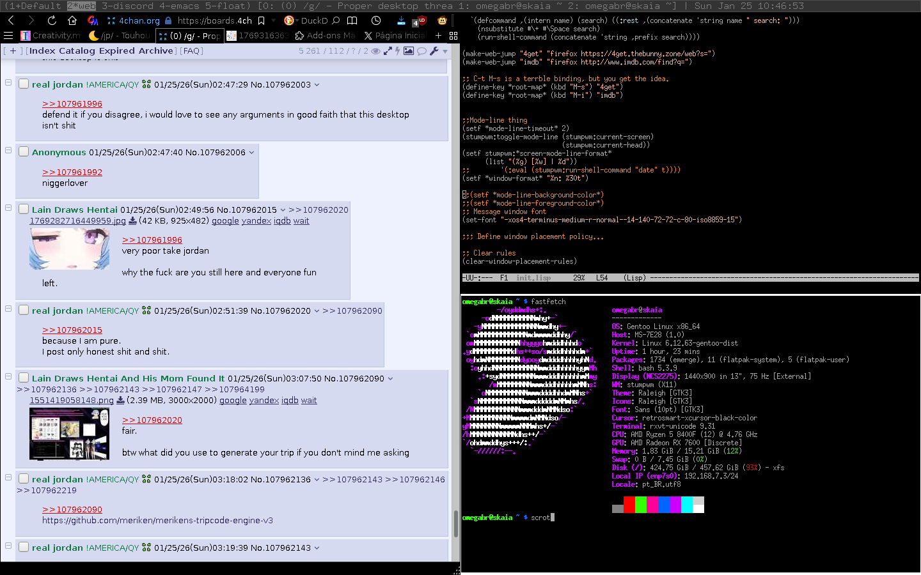Image resolution: width=921 pixels, height=575 pixels.
Task: Open the merikens-tripcode-engine-v3 GitHub link
Action: tap(157, 521)
